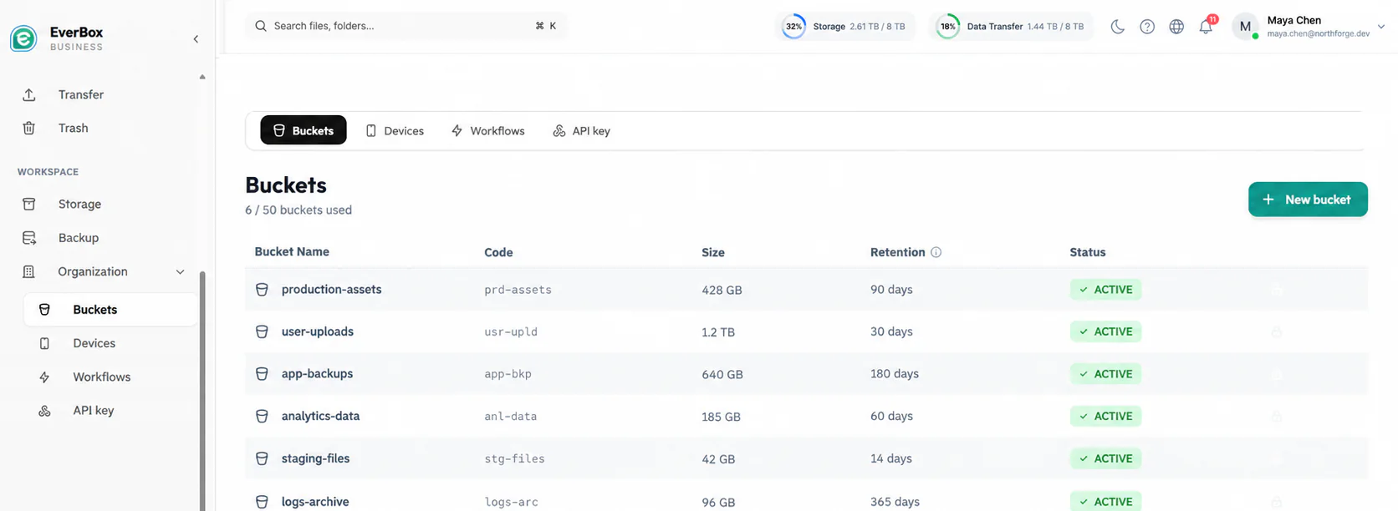Click the sidebar scroll-up arrow
The image size is (1398, 511).
202,77
